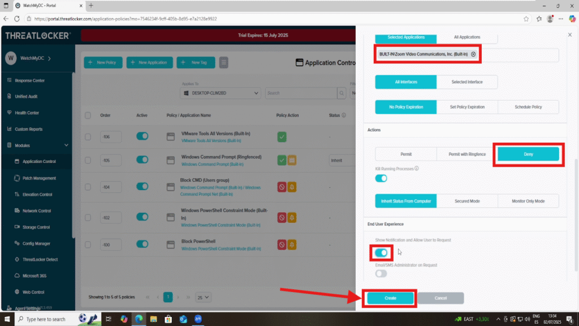The height and width of the screenshot is (326, 579).
Task: Select the All Applications tab
Action: [467, 37]
